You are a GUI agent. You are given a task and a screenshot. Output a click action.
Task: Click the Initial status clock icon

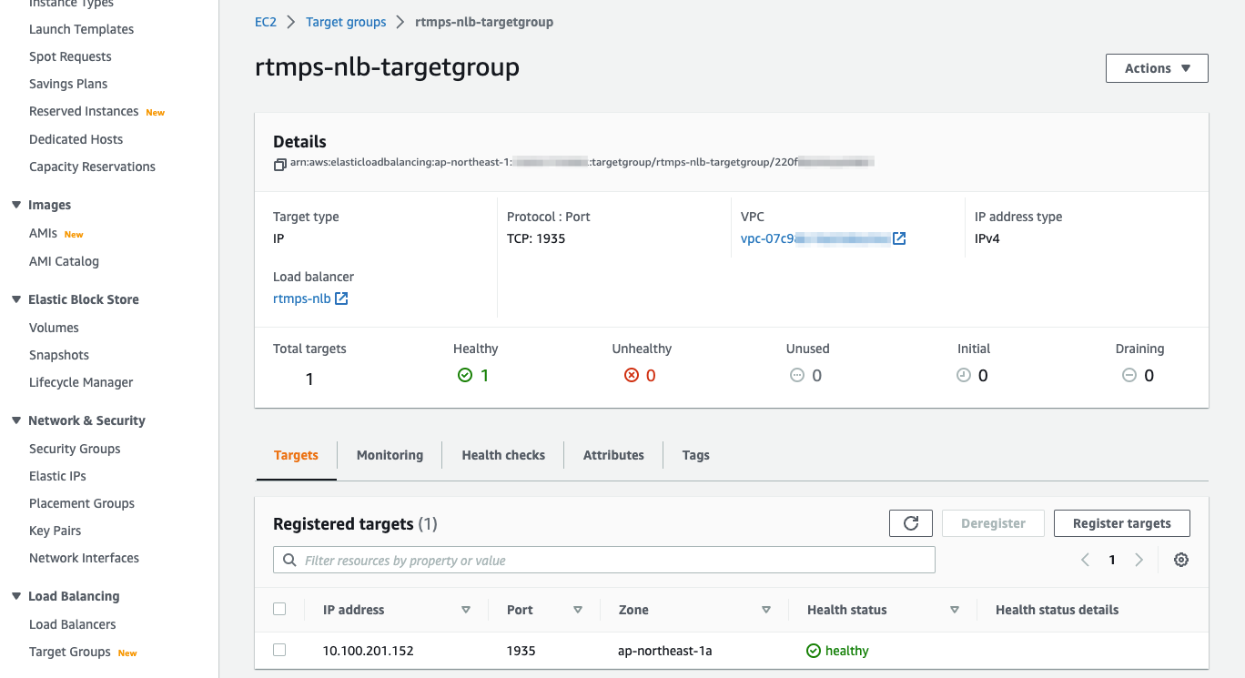coord(964,375)
